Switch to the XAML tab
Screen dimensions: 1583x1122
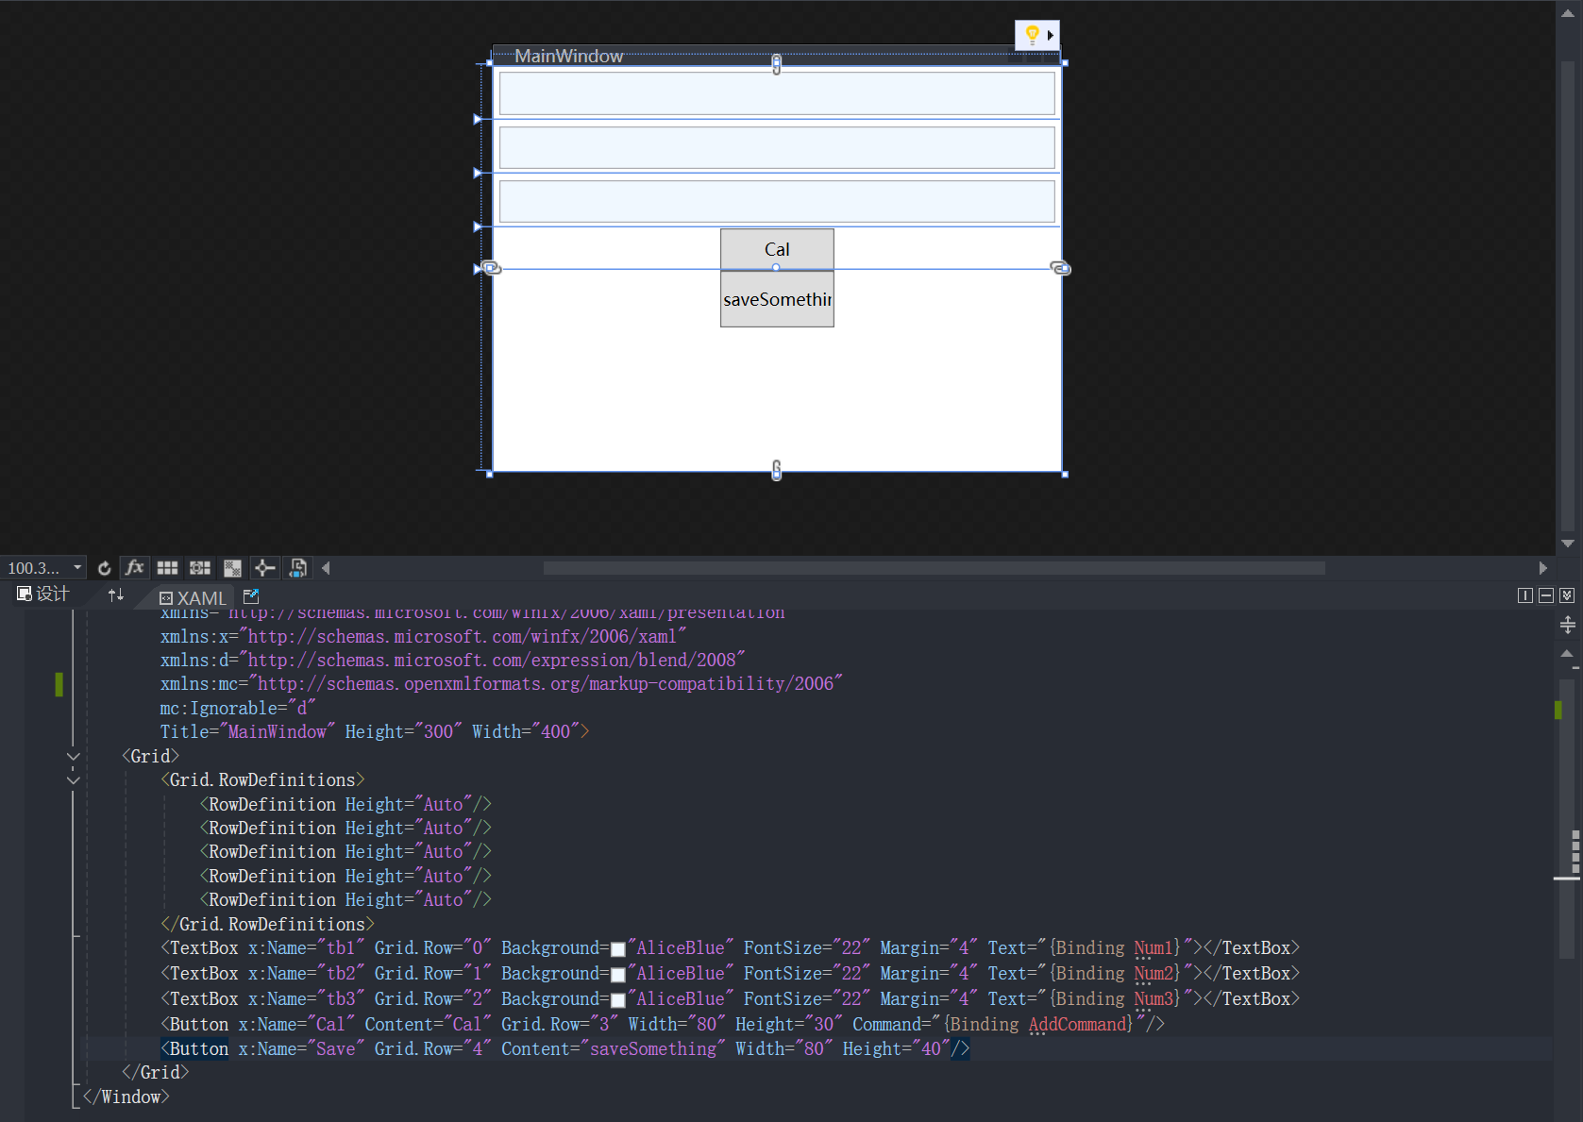(x=193, y=598)
